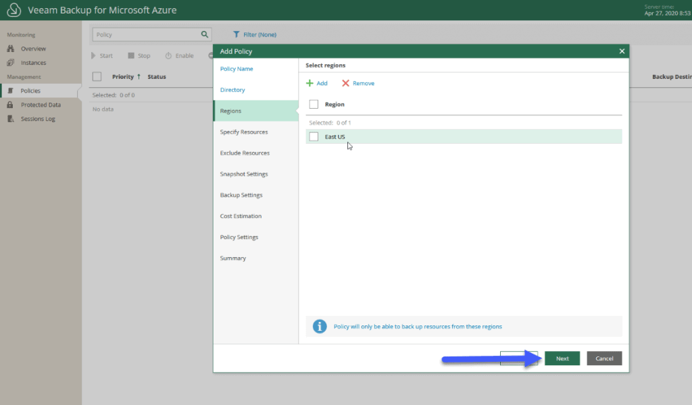Sort by Priority column header
Image resolution: width=692 pixels, height=405 pixels.
[x=123, y=77]
